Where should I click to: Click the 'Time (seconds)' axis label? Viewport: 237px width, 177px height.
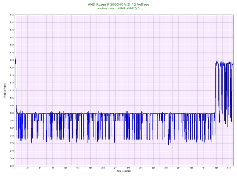(x=124, y=171)
